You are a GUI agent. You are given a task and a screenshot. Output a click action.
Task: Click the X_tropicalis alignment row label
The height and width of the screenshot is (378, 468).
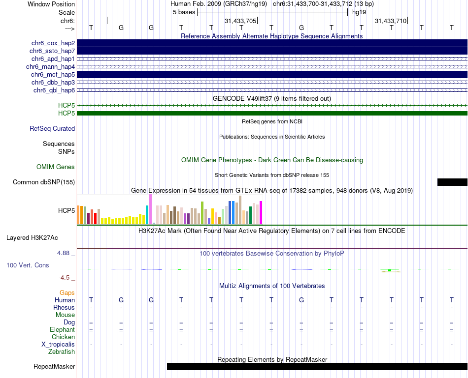pos(58,345)
